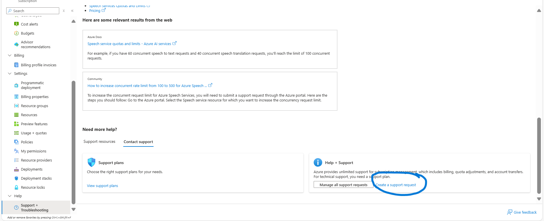Click the Cost alerts dollar icon
The image size is (544, 221).
click(16, 24)
